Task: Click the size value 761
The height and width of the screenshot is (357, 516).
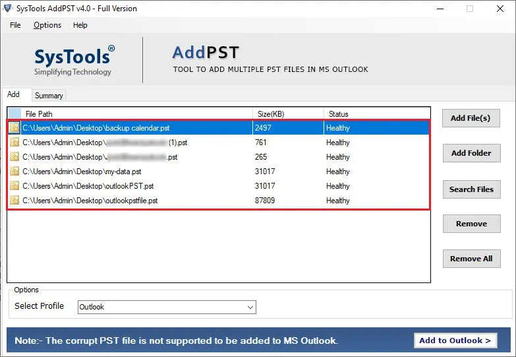Action: [x=260, y=143]
